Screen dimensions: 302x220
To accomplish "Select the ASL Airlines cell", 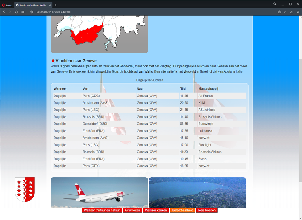I will click(222, 110).
